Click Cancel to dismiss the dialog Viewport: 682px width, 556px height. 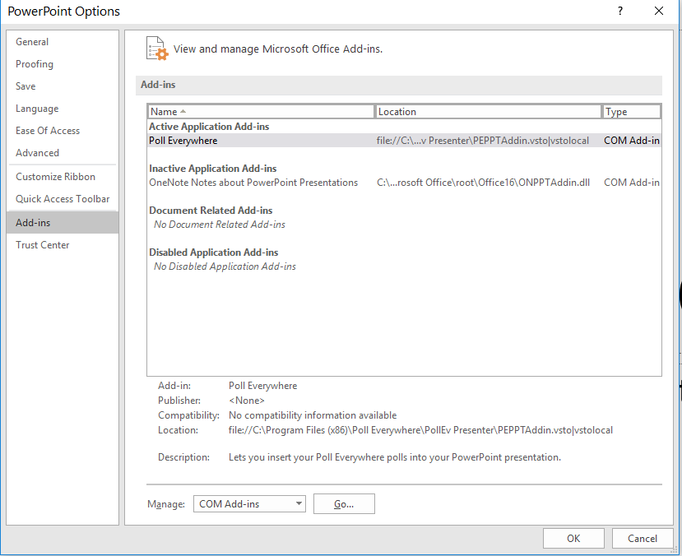pos(643,539)
